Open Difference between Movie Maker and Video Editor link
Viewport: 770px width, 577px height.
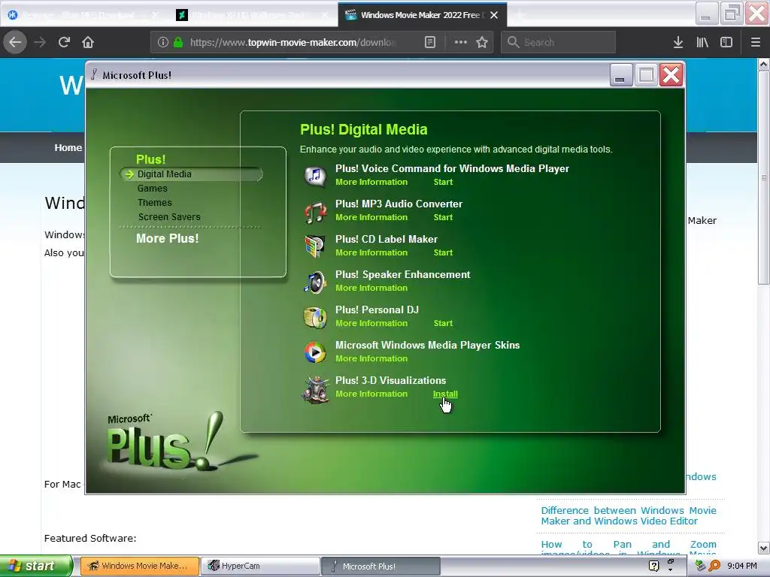click(629, 515)
